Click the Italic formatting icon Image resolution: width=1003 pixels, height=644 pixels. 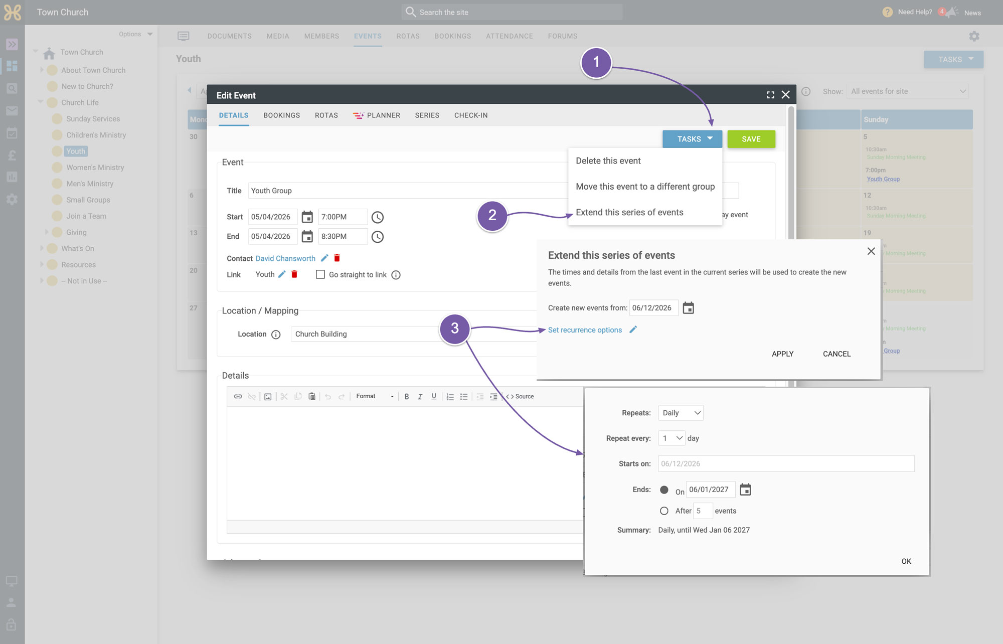pyautogui.click(x=420, y=396)
